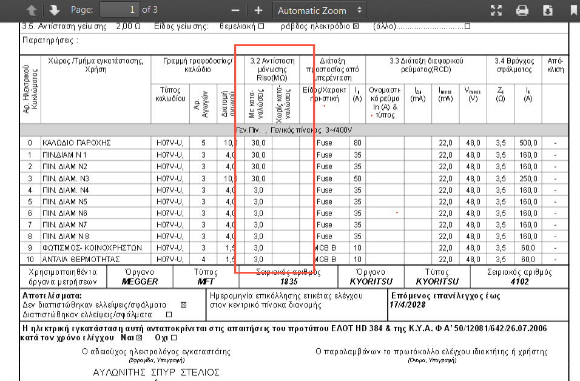Click the page number input field
The height and width of the screenshot is (381, 580).
pos(120,10)
